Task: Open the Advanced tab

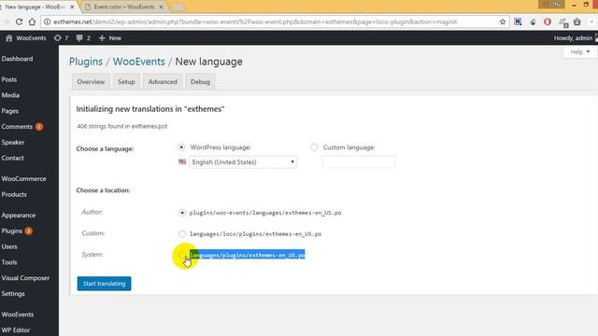Action: [163, 82]
